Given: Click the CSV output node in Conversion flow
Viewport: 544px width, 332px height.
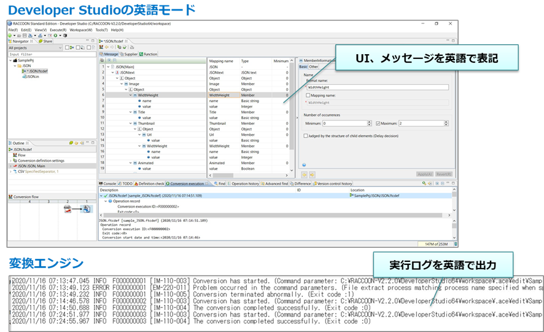Looking at the screenshot, I should 87,208.
